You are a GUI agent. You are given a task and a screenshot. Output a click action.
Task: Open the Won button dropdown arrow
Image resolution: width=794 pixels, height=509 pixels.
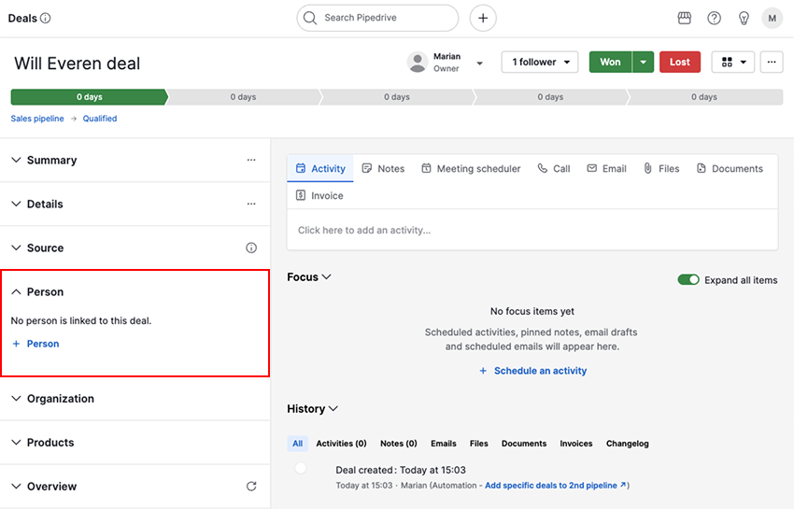click(642, 62)
